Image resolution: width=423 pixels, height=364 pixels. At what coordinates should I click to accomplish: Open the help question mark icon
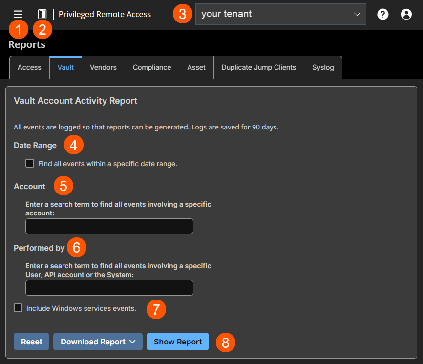[382, 14]
